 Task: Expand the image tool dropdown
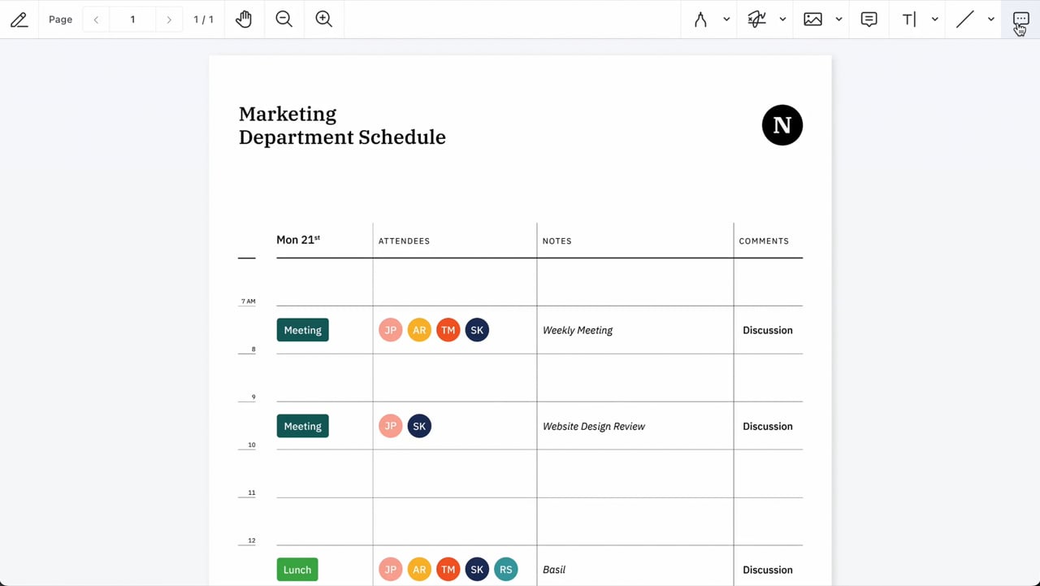(838, 20)
